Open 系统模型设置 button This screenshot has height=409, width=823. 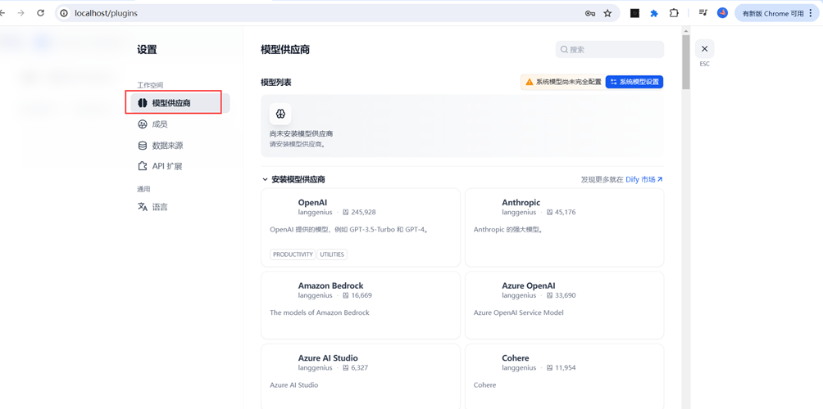click(x=634, y=83)
